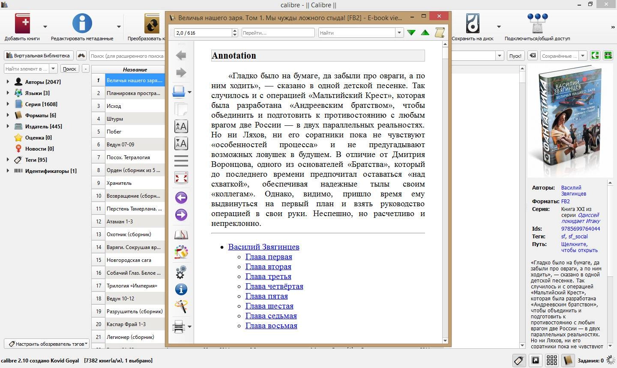The height and width of the screenshot is (368, 617).
Task: Toggle tag browser icon in status bar
Action: tap(519, 360)
